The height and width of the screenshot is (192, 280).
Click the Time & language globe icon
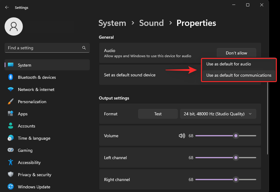pos(11,138)
